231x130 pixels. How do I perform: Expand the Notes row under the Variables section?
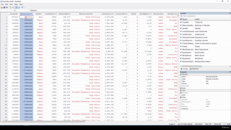pyautogui.click(x=181, y=88)
